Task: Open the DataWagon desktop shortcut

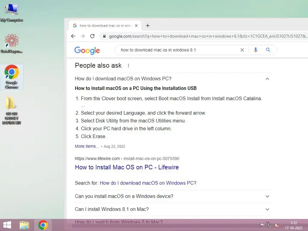Action: 12,43
